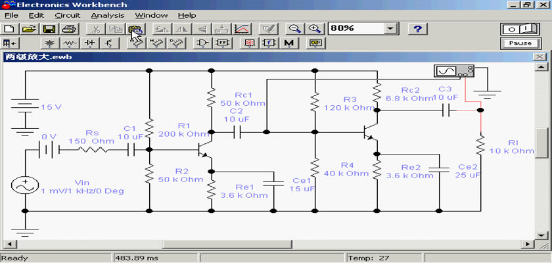Open the Miscellaneous M parts bin
The image size is (552, 263).
click(x=289, y=43)
